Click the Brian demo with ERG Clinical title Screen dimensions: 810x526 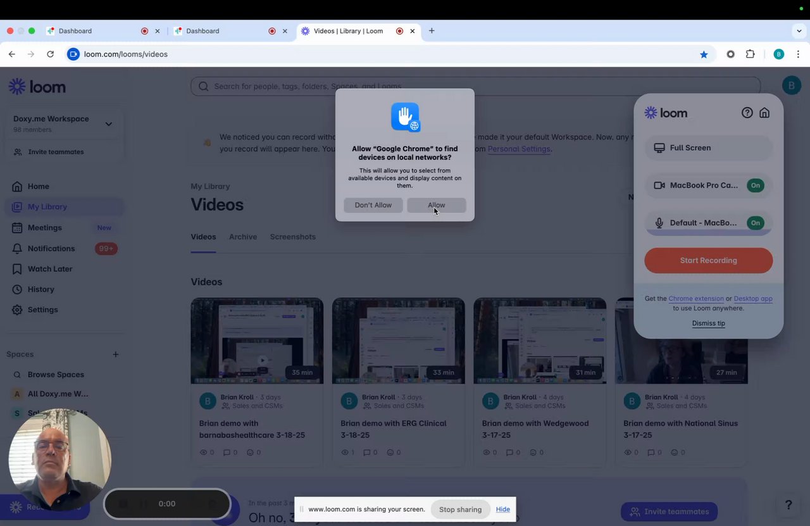(x=394, y=429)
